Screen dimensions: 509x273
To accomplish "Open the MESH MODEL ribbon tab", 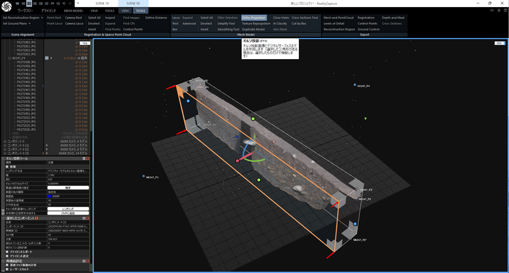I will tap(73, 11).
